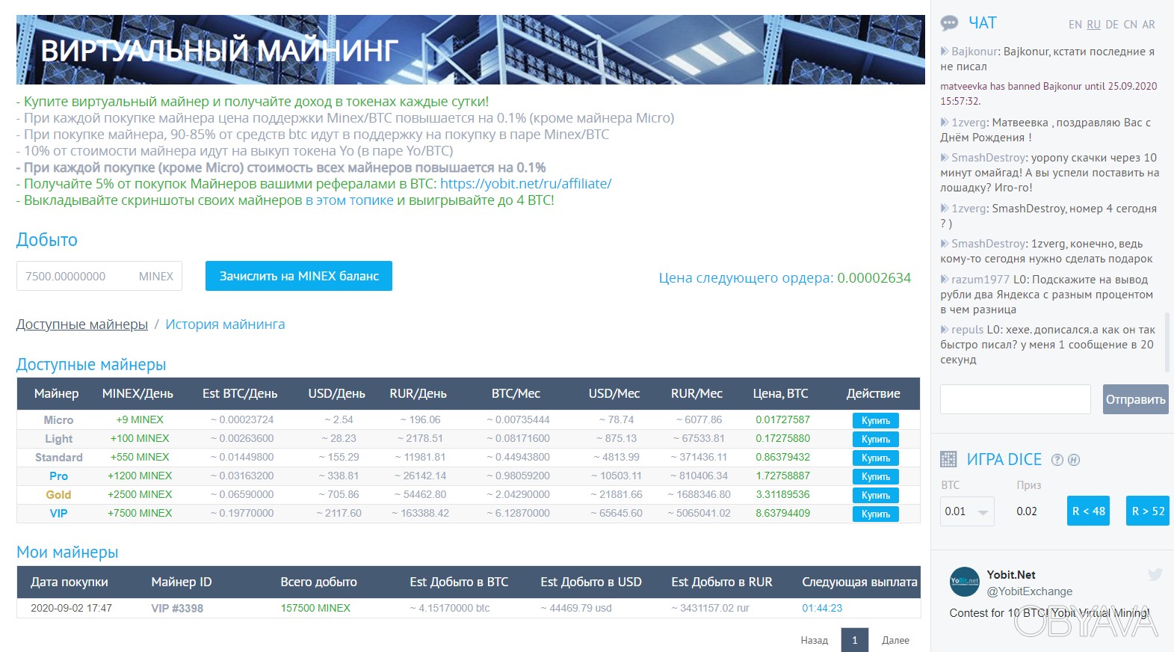1174x652 pixels.
Task: Buy the Pro miner
Action: (x=875, y=476)
